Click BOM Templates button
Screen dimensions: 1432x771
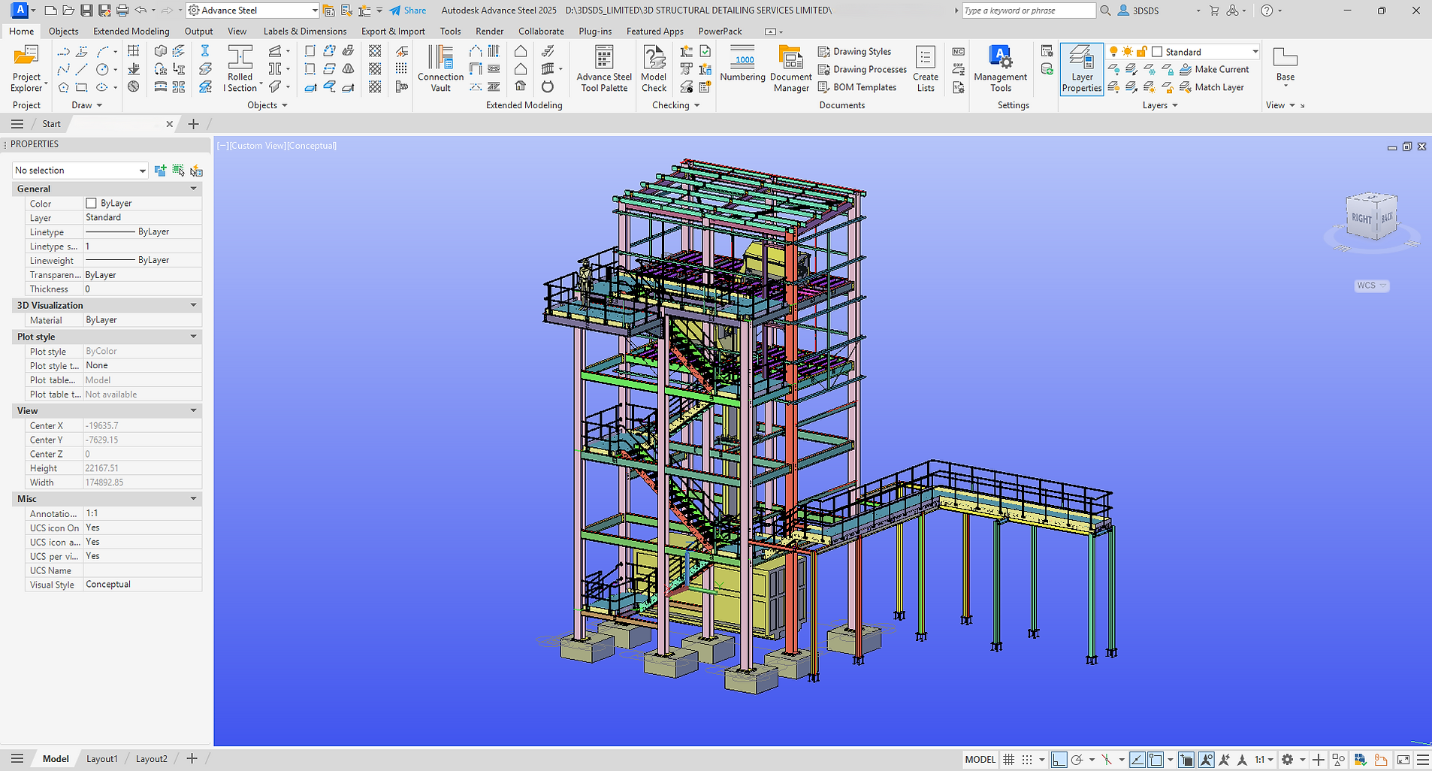coord(857,87)
